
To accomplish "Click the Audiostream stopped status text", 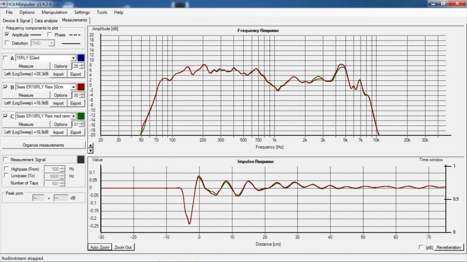I will pyautogui.click(x=23, y=258).
